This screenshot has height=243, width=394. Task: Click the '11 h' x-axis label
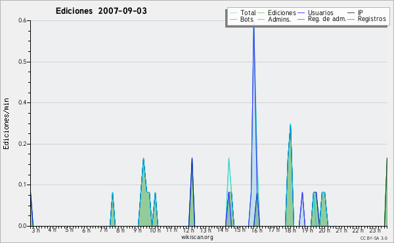171,230
